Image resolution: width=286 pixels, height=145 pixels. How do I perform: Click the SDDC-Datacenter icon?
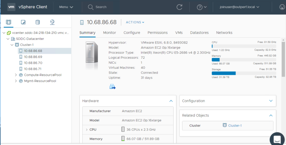[x=13, y=39]
